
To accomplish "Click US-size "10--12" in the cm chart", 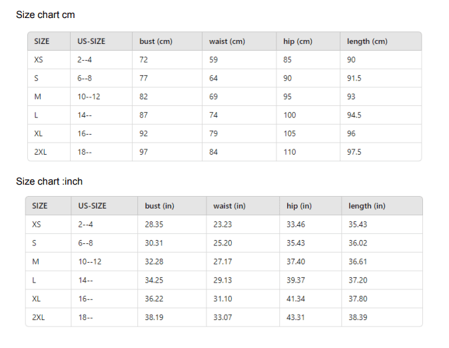I will coord(89,97).
